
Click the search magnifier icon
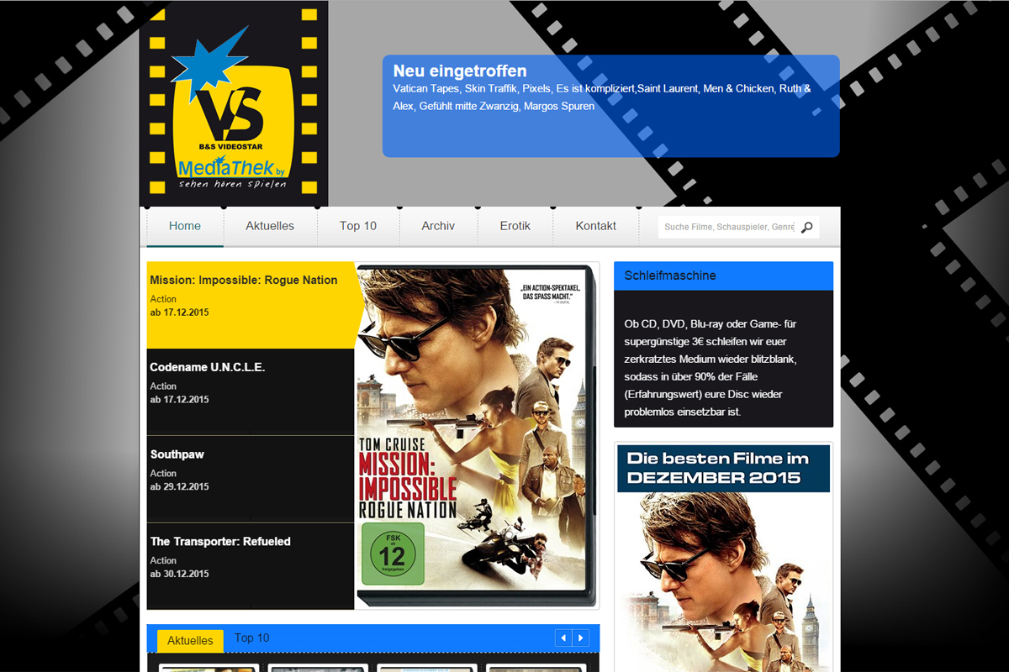tap(807, 227)
